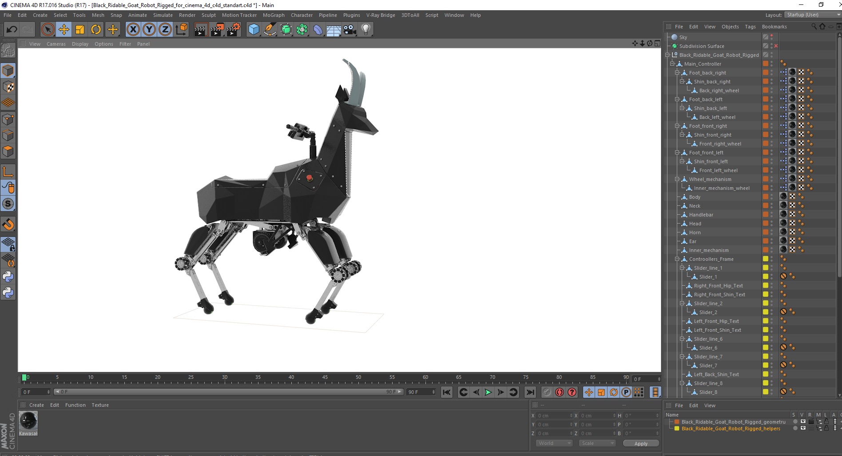Open the MoGraph menu
The image size is (842, 456).
click(274, 15)
